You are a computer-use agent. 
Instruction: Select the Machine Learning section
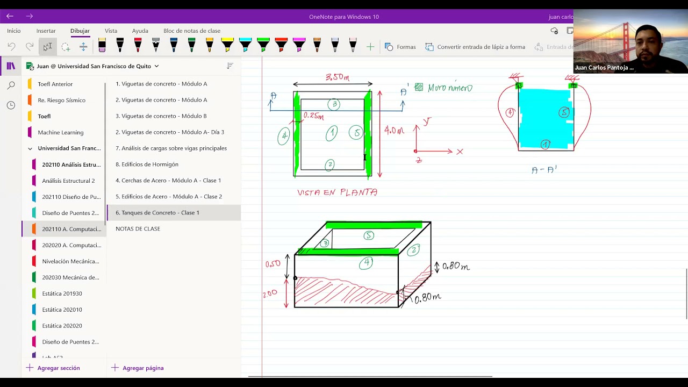tap(63, 132)
